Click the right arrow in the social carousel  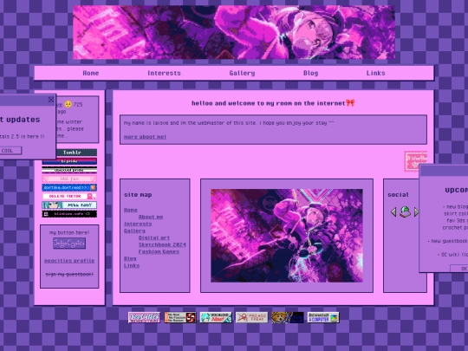(x=416, y=212)
